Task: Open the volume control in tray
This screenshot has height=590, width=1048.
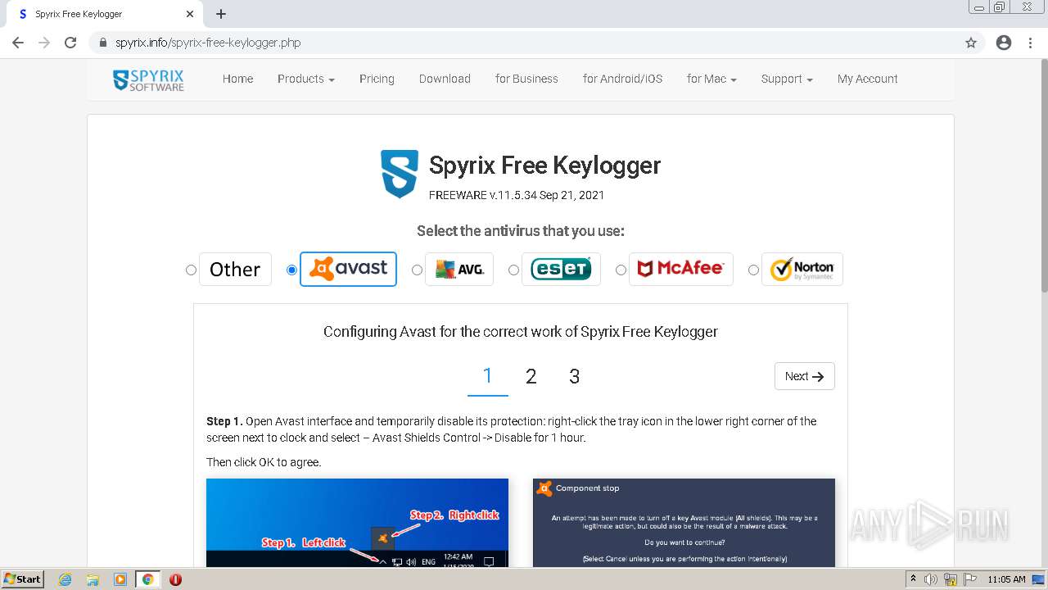Action: pos(931,579)
